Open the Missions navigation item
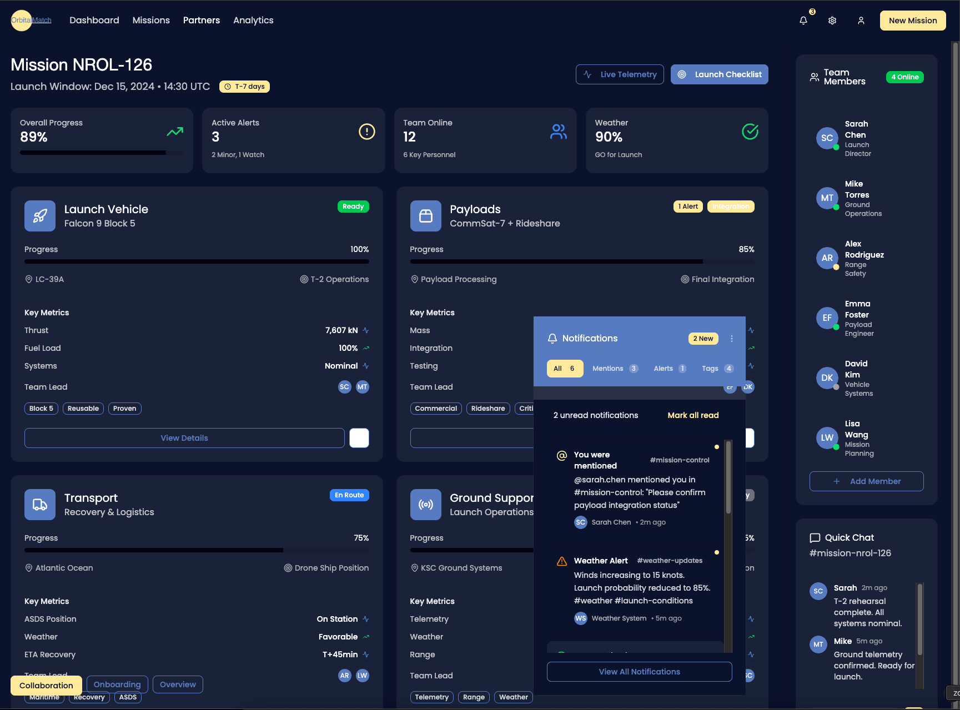The image size is (960, 710). click(x=150, y=20)
